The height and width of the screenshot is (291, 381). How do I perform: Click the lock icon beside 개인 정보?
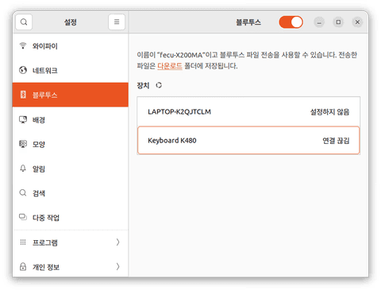(23, 266)
